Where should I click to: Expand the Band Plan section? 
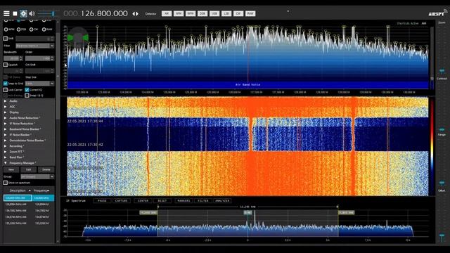point(17,157)
